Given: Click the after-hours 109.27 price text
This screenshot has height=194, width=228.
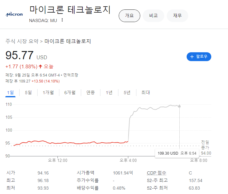Looking at the screenshot, I should coord(25,81).
